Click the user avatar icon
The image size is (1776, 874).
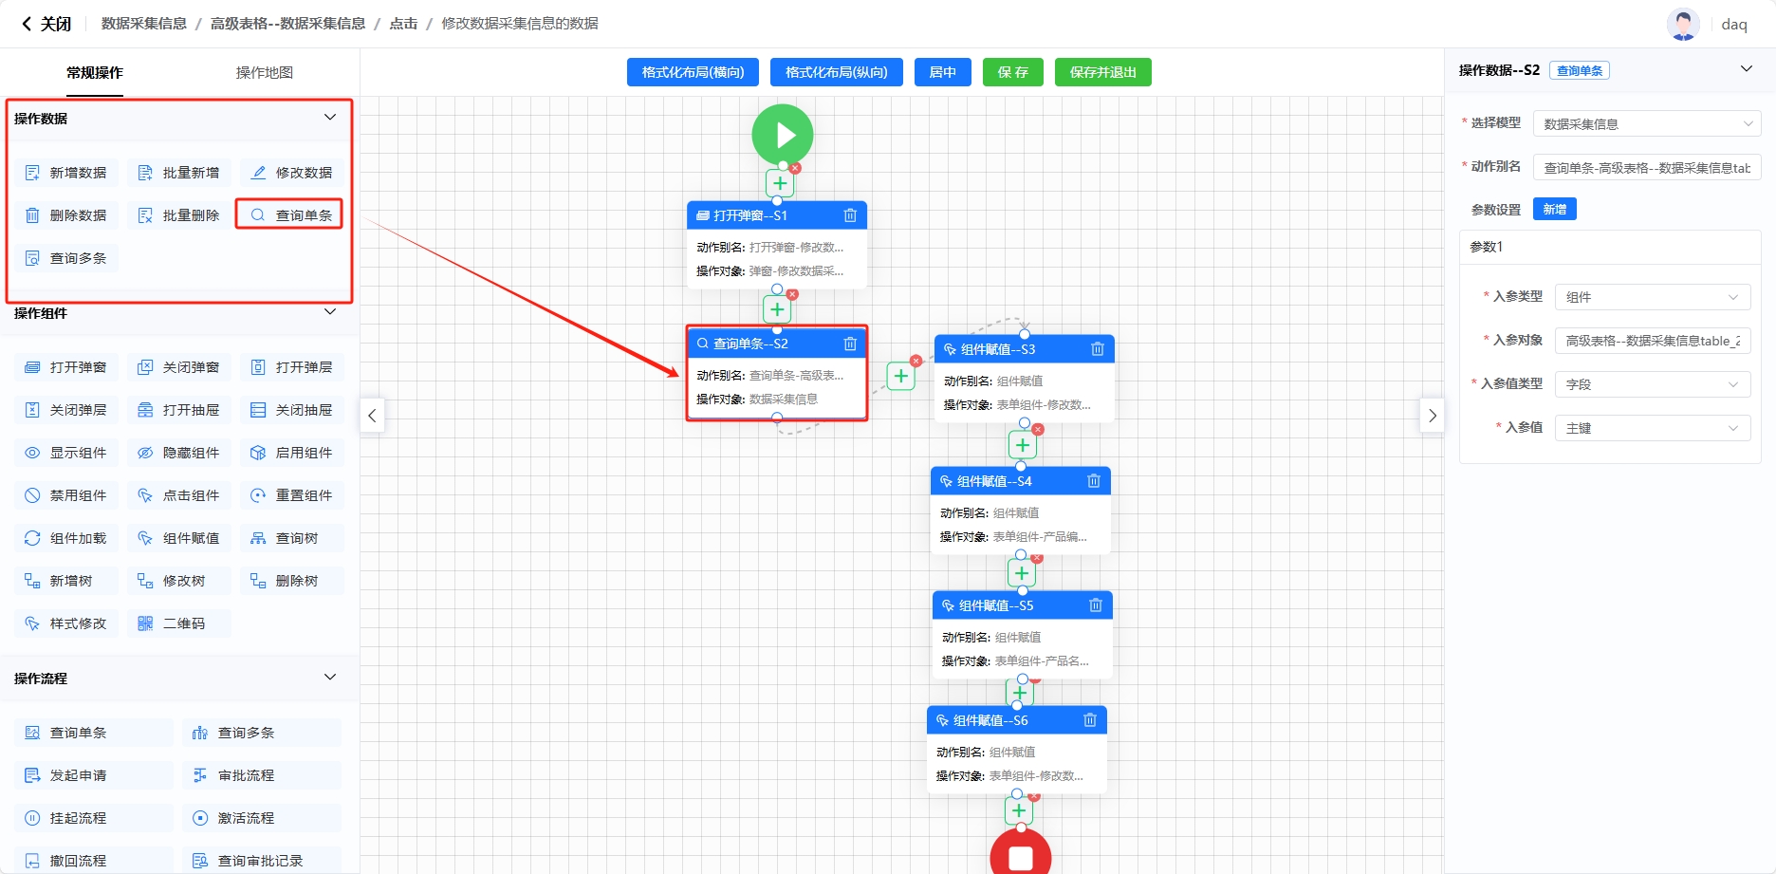point(1683,24)
